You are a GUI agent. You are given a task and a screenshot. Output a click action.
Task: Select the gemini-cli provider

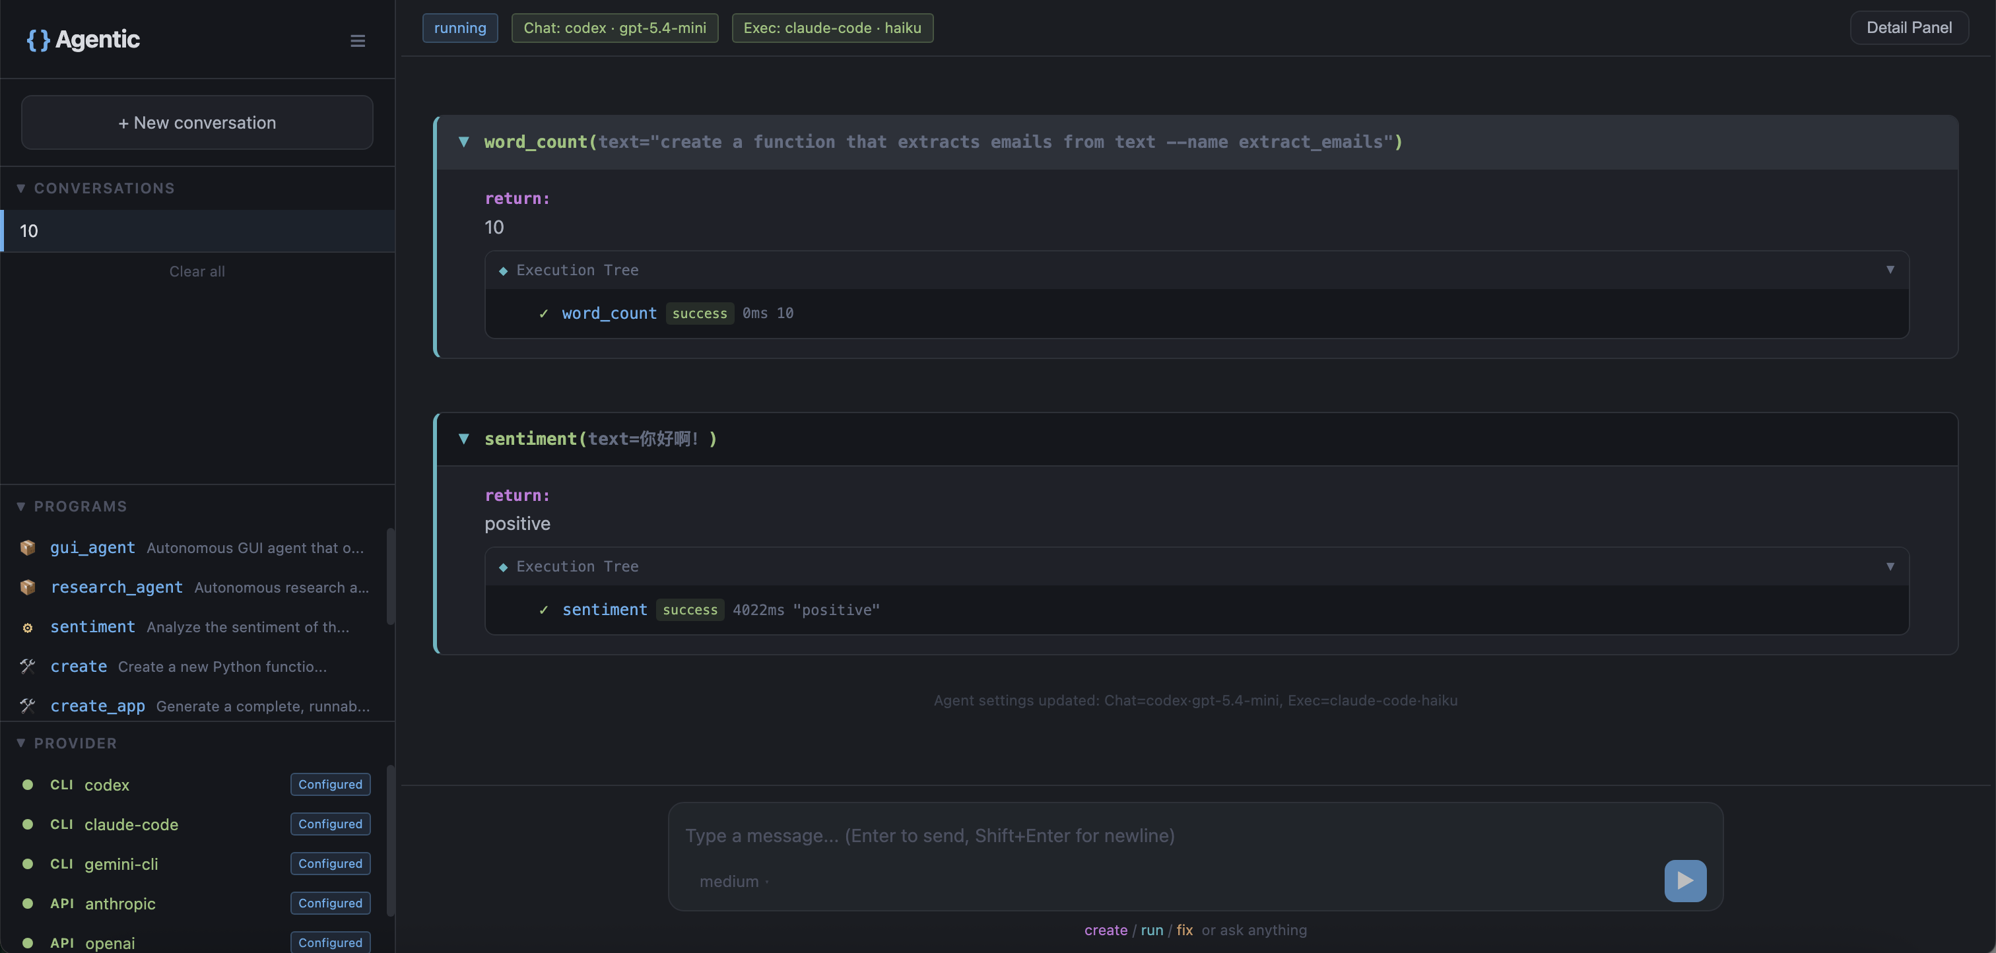tap(121, 864)
